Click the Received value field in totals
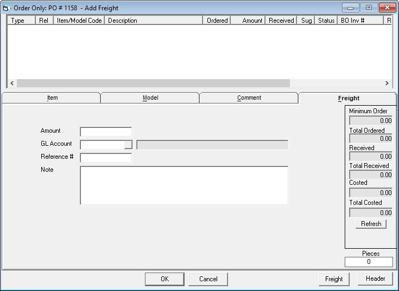Viewport: 399px width, 291px height. (x=371, y=157)
